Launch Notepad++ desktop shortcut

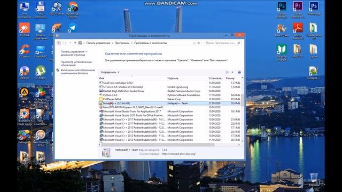(x=314, y=73)
